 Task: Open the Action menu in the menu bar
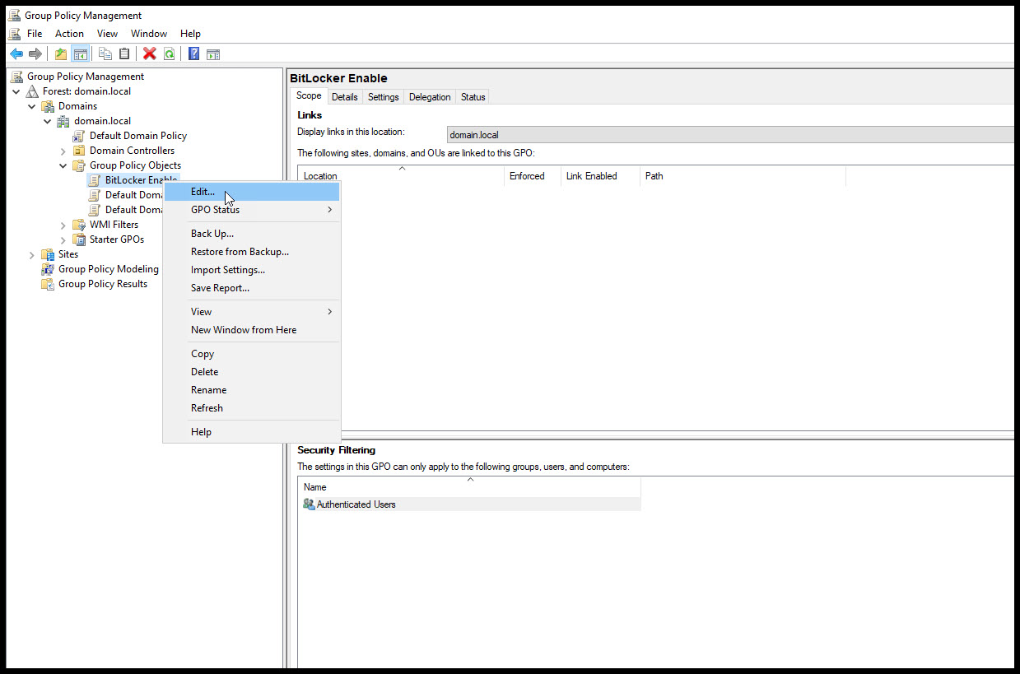pos(69,33)
